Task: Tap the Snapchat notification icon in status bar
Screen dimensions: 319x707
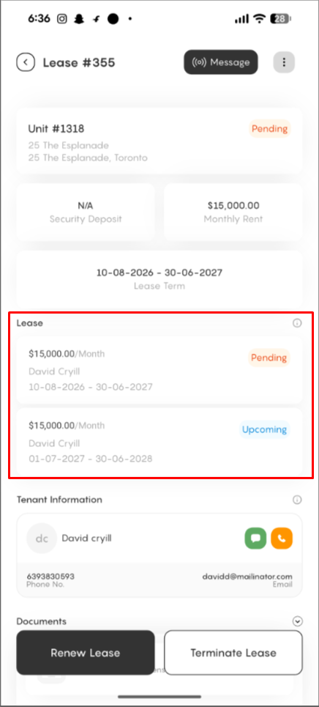Action: (x=79, y=19)
